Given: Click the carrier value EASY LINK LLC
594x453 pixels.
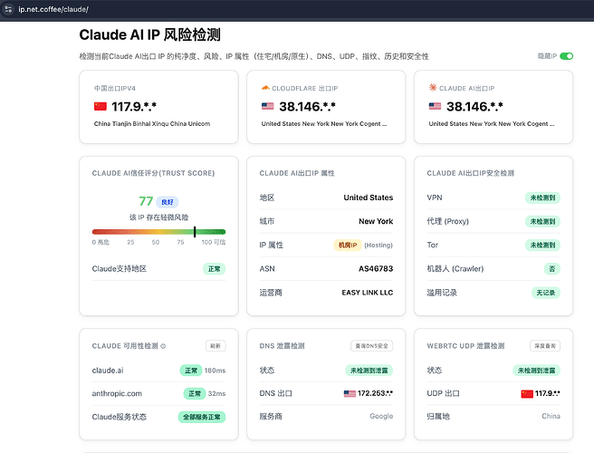Looking at the screenshot, I should [368, 293].
